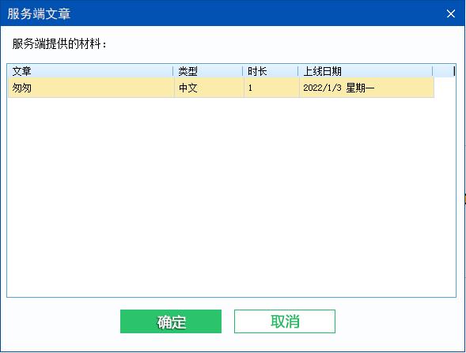
Task: Click empty area of the article list
Action: click(x=231, y=196)
